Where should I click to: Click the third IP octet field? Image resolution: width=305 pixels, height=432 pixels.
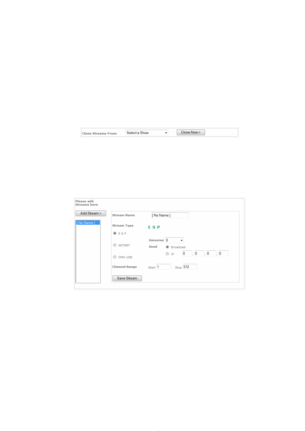211,254
